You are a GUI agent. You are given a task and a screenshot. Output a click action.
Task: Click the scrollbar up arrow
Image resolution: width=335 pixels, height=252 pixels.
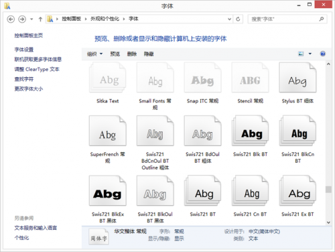point(328,64)
